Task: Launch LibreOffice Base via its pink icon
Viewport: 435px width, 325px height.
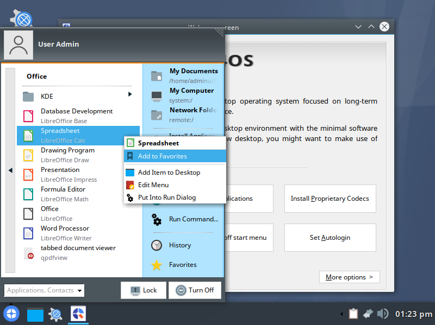Action: pos(28,116)
